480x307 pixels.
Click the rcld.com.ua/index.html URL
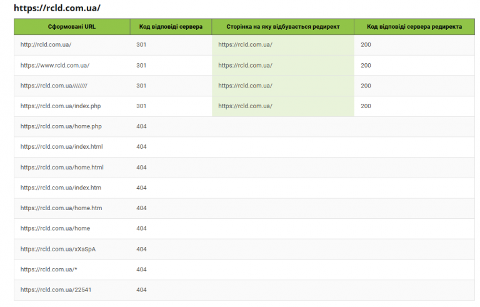coord(62,147)
